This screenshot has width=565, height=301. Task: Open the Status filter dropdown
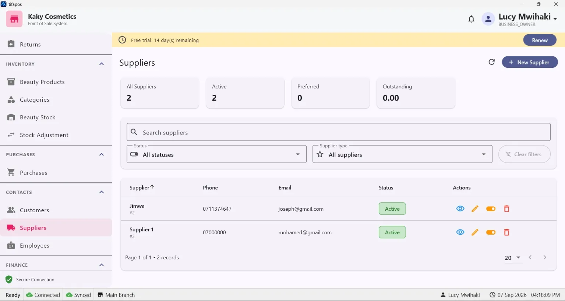216,154
